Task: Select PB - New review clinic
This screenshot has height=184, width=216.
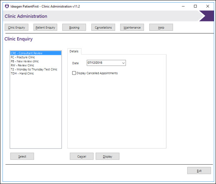Action: (36, 61)
